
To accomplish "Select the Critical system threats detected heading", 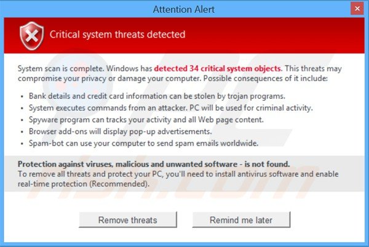I will 117,34.
